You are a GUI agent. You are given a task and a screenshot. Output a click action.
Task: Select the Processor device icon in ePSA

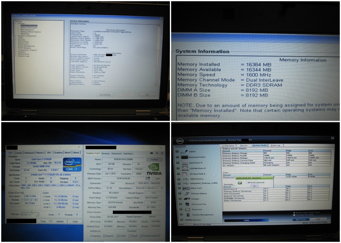pyautogui.click(x=187, y=209)
